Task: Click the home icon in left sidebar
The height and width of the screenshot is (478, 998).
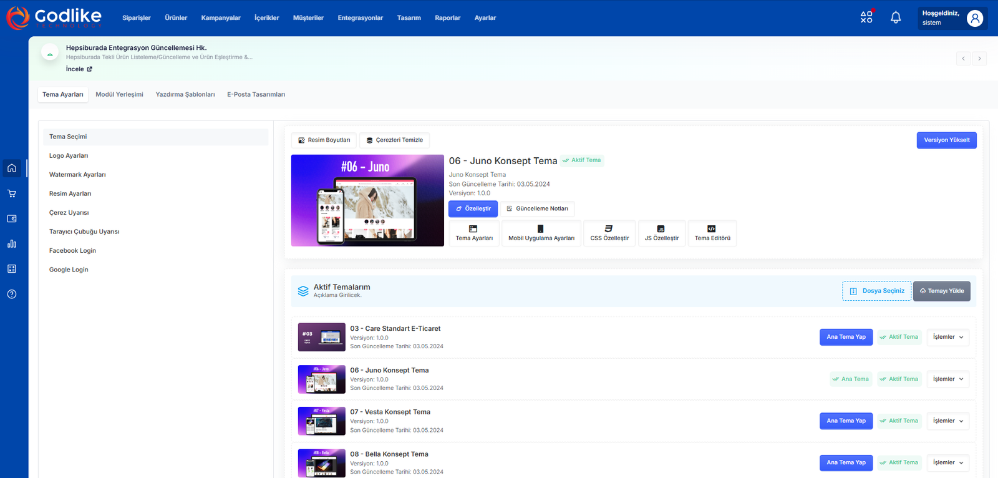Action: [x=12, y=168]
